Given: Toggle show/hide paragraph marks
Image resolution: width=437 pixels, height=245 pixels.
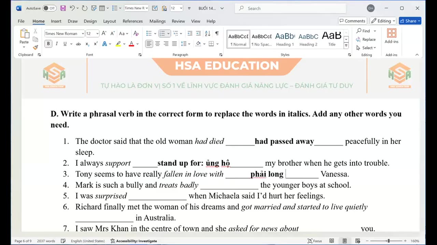Looking at the screenshot, I should [x=217, y=33].
